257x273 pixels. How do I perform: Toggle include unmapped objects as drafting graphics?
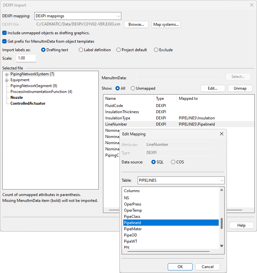point(5,33)
